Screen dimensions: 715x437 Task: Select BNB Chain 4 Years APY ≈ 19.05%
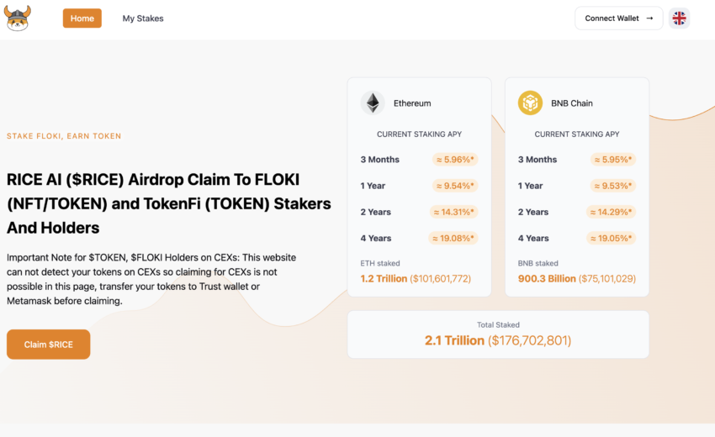coord(611,238)
